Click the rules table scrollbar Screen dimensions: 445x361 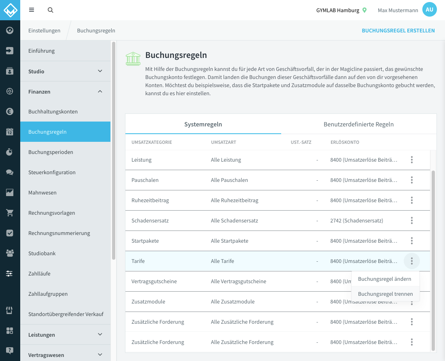tap(433, 261)
